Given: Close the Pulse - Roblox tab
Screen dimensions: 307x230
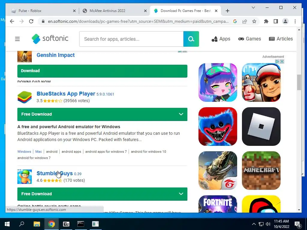Looking at the screenshot, I should click(74, 11).
